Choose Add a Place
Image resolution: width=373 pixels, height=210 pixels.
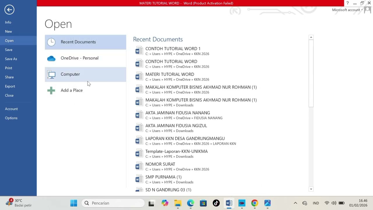point(85,90)
